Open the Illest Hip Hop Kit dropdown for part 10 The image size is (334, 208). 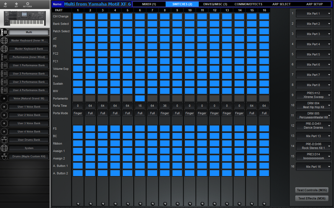313,105
